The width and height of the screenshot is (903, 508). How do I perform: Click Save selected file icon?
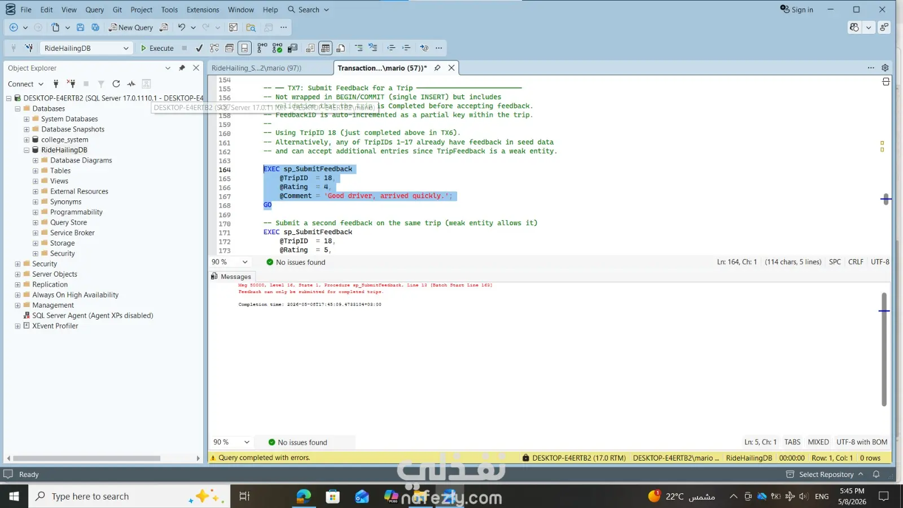click(x=81, y=27)
